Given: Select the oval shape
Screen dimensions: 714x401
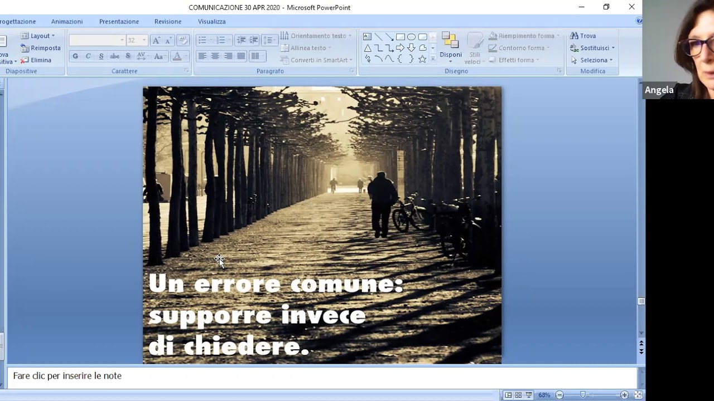Looking at the screenshot, I should pyautogui.click(x=411, y=37).
